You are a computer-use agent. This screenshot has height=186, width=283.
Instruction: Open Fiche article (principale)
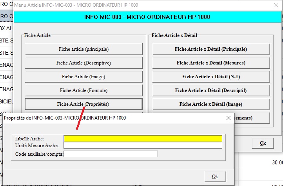pyautogui.click(x=83, y=49)
